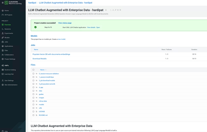The width and height of the screenshot is (207, 132).
Task: Click the applications shortcut icon beside the title
Action: point(120,10)
